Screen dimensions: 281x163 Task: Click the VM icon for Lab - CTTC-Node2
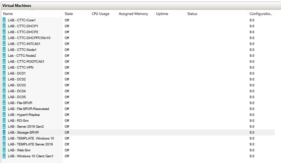point(4,55)
